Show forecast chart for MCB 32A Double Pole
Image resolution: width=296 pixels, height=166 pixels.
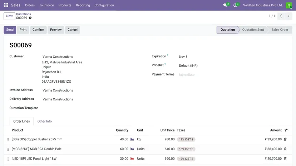click(132, 149)
